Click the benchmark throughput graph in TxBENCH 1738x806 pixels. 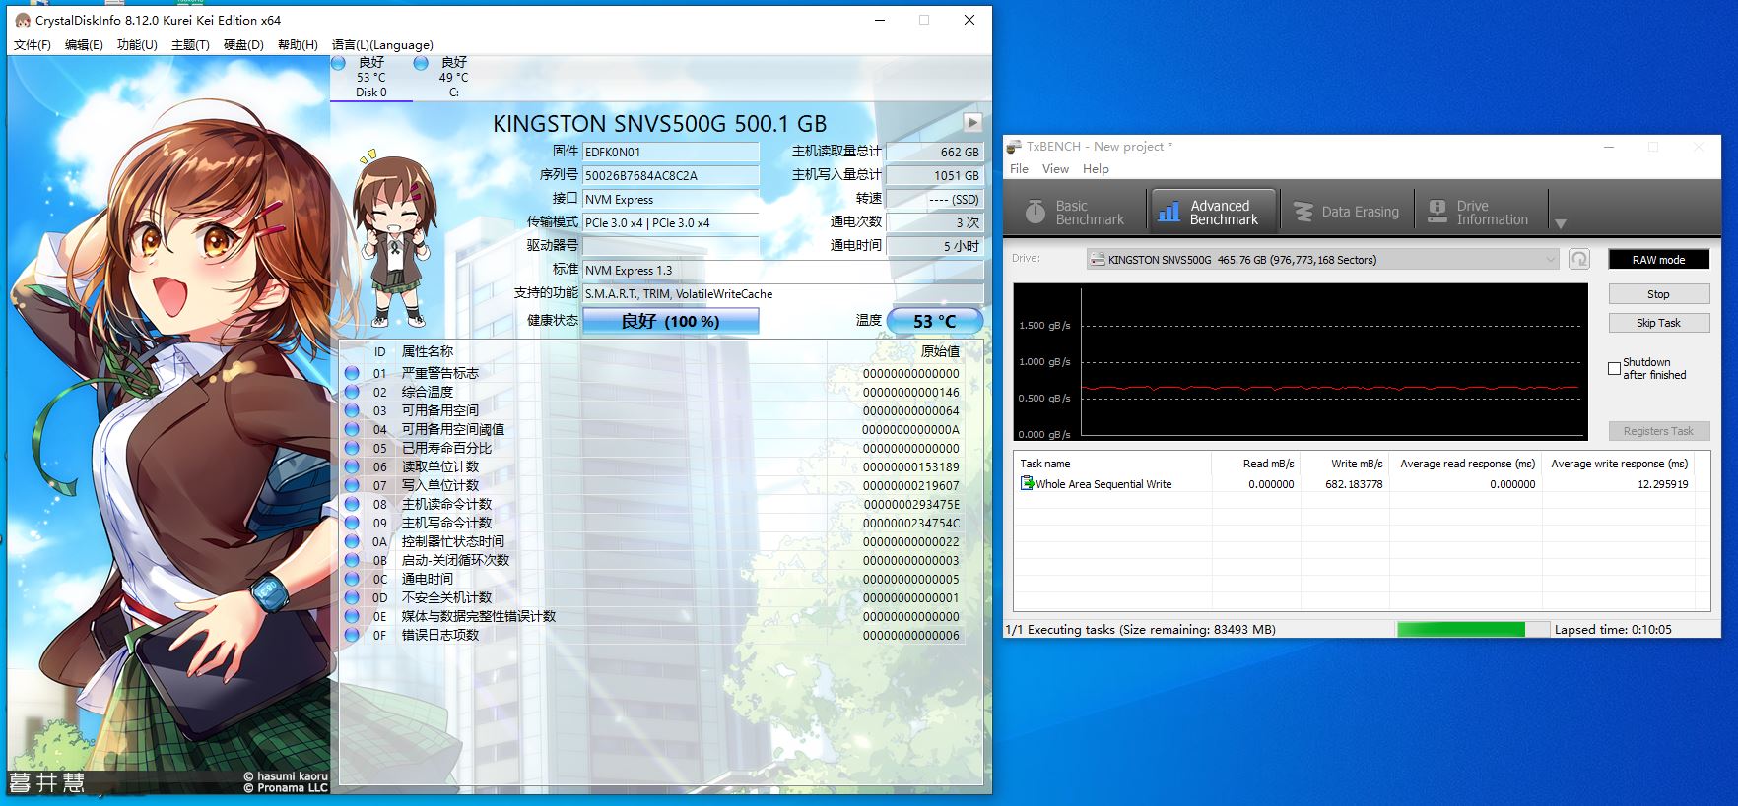(x=1301, y=361)
